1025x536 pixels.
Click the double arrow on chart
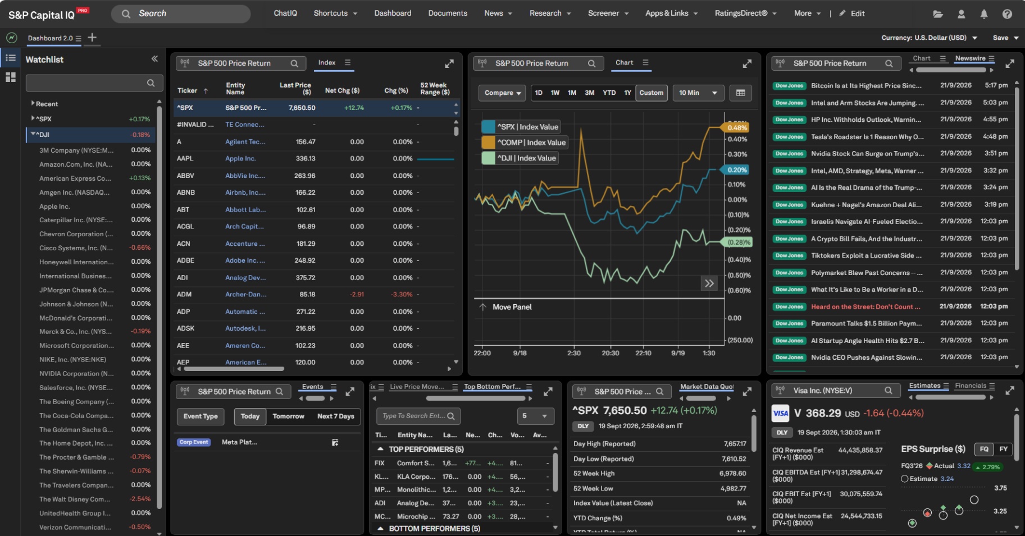point(709,283)
